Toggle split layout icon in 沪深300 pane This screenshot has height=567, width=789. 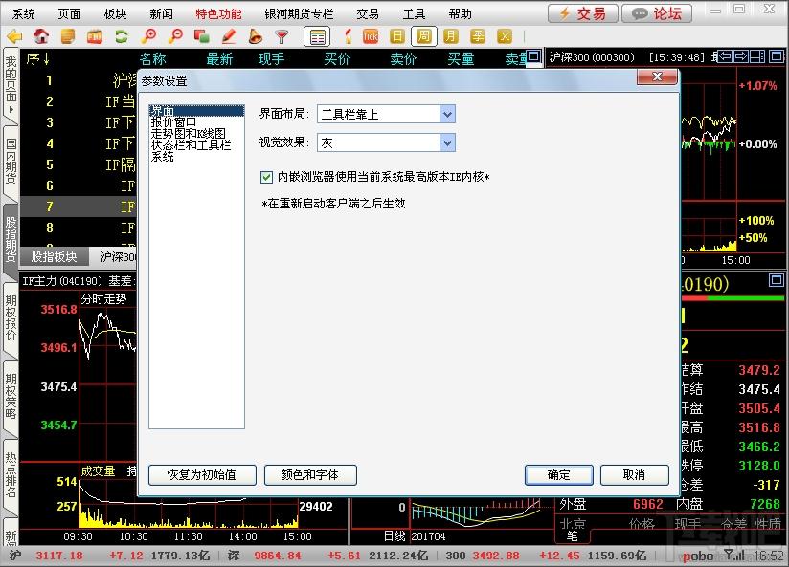click(x=757, y=56)
